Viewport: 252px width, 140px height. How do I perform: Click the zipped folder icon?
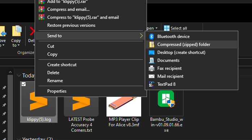[x=152, y=44]
